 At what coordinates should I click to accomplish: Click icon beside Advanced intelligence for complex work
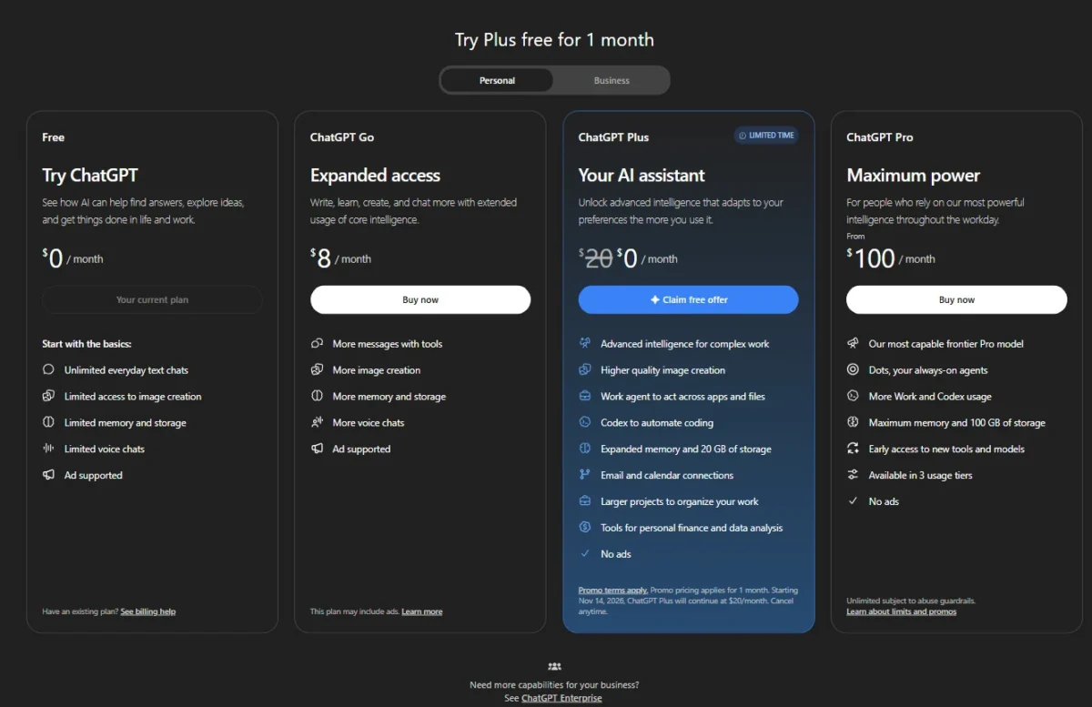(x=585, y=344)
